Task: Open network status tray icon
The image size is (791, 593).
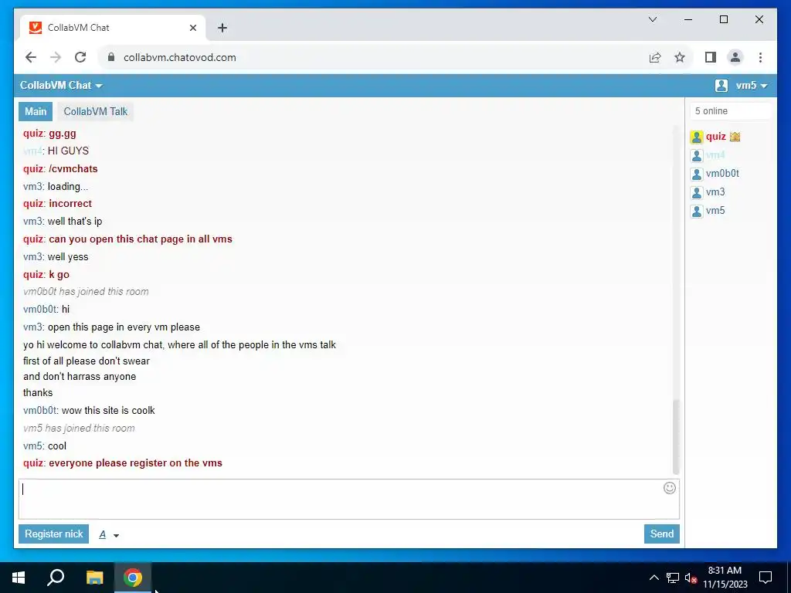Action: point(673,578)
